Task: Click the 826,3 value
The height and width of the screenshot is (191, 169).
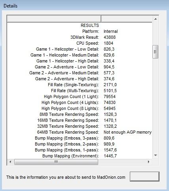Action: pos(109,49)
